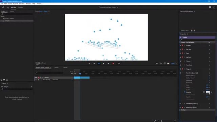The image size is (217, 122).
Task: Expand the Transform behavior
Action: [x=184, y=65]
